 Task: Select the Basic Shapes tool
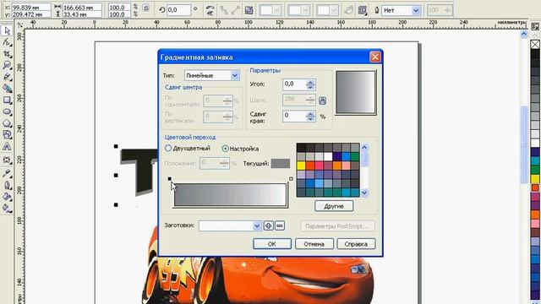coord(7,135)
